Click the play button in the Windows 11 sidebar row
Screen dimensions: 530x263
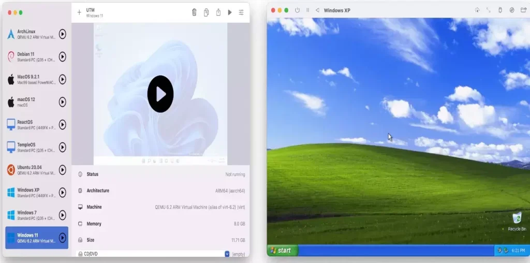pos(62,238)
